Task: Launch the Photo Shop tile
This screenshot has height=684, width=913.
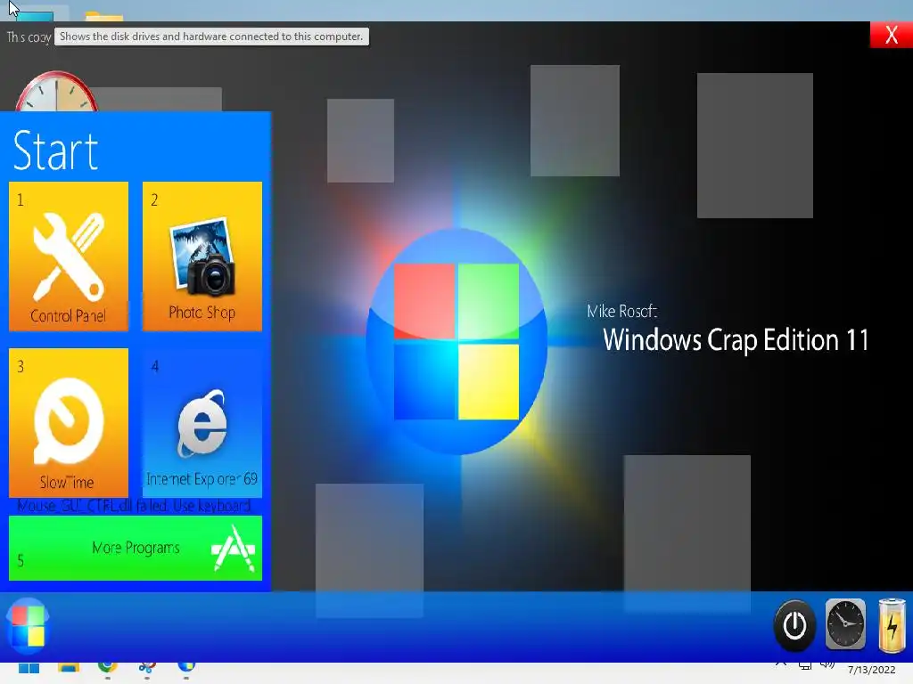Action: [x=202, y=256]
